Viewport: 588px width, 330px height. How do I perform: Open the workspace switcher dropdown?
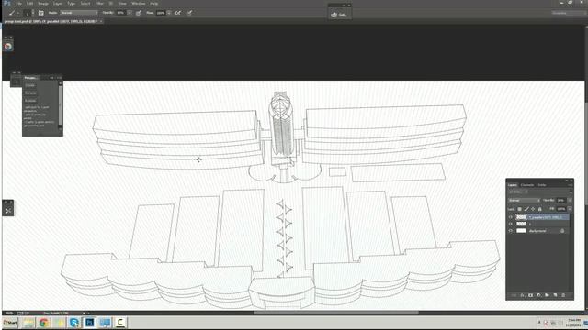click(x=568, y=13)
